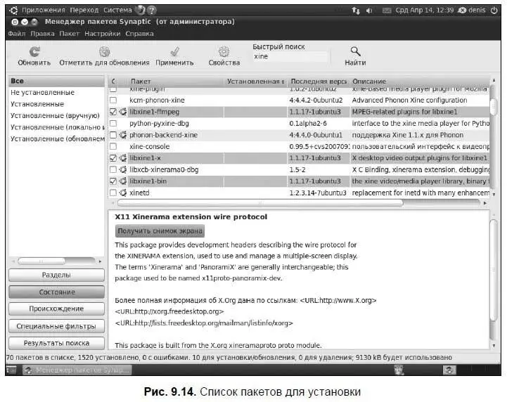Toggle checkbox for phonon-backend-xine package
This screenshot has width=507, height=402.
point(113,135)
